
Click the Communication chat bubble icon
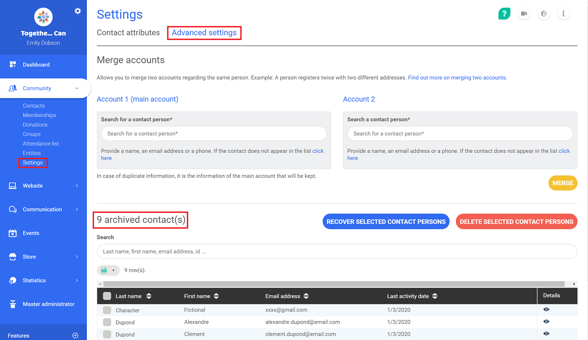click(13, 209)
